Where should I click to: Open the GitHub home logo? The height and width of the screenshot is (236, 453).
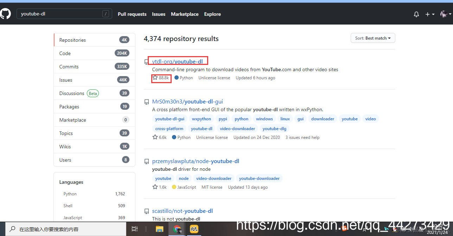coord(5,14)
